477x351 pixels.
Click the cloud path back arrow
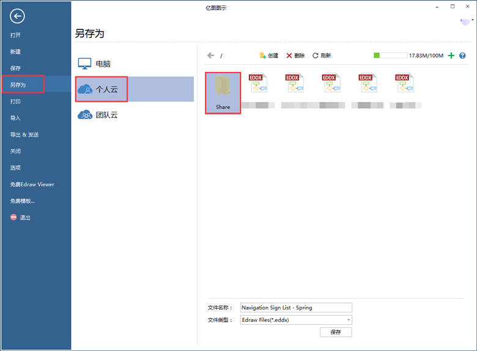(211, 56)
